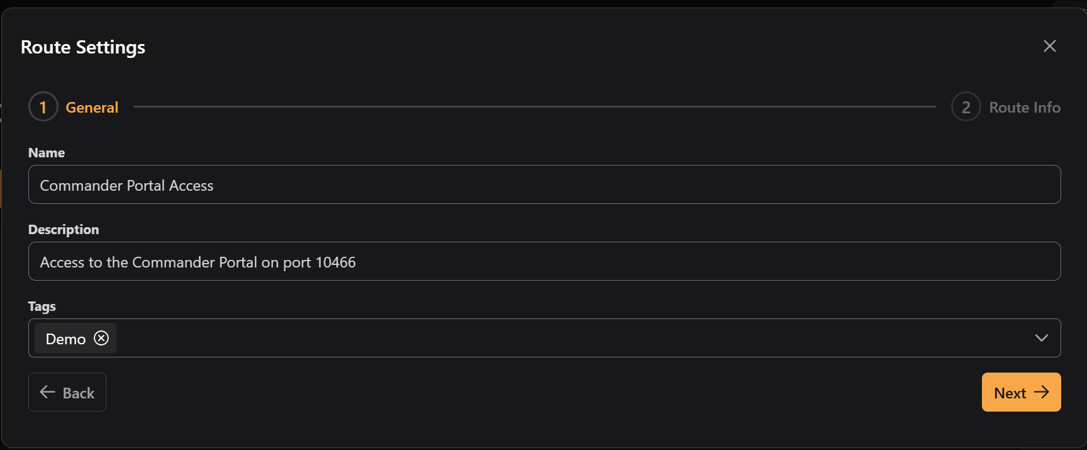The image size is (1087, 450).
Task: Click the Next button
Action: click(1021, 392)
